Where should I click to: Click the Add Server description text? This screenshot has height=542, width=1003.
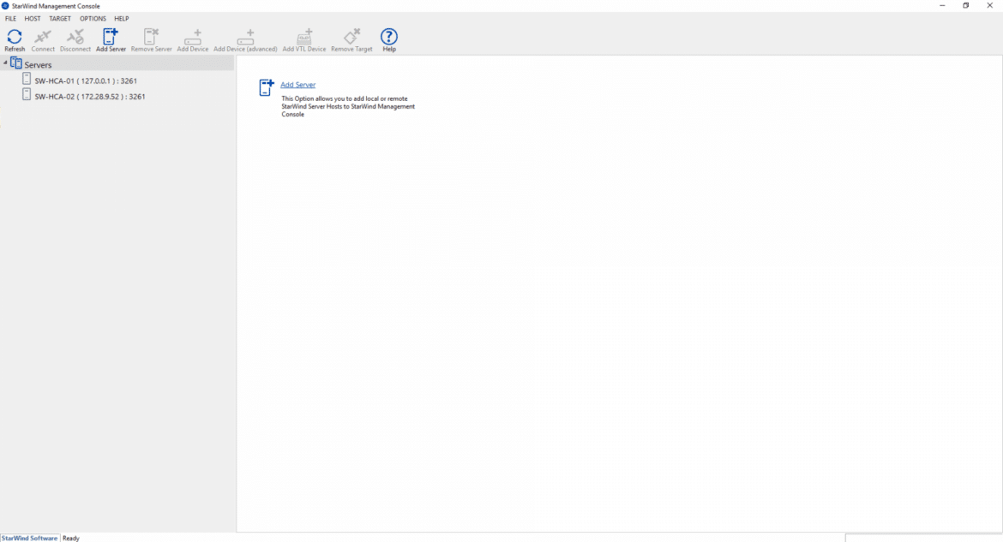point(348,107)
